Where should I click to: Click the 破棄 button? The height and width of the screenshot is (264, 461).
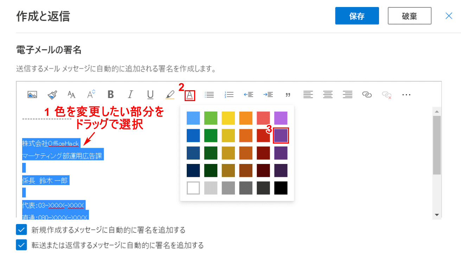(x=409, y=16)
